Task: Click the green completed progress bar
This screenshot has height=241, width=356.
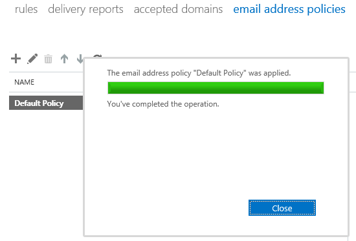Action: click(216, 88)
